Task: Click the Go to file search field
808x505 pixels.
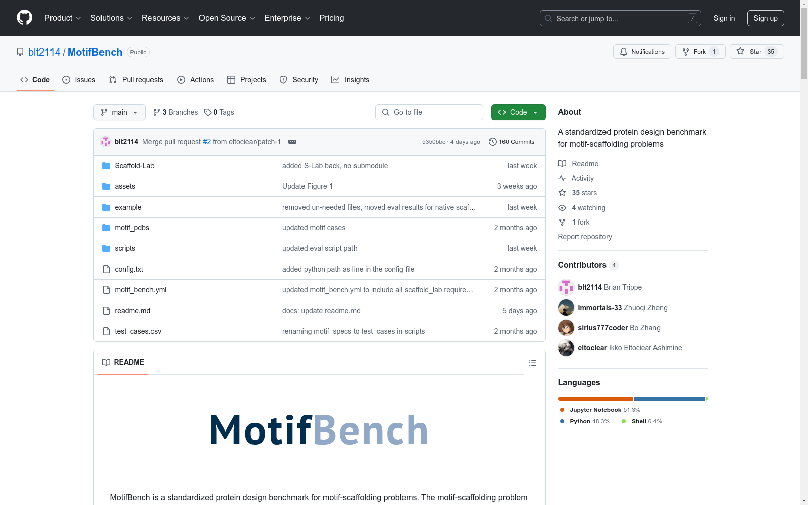Action: coord(429,112)
